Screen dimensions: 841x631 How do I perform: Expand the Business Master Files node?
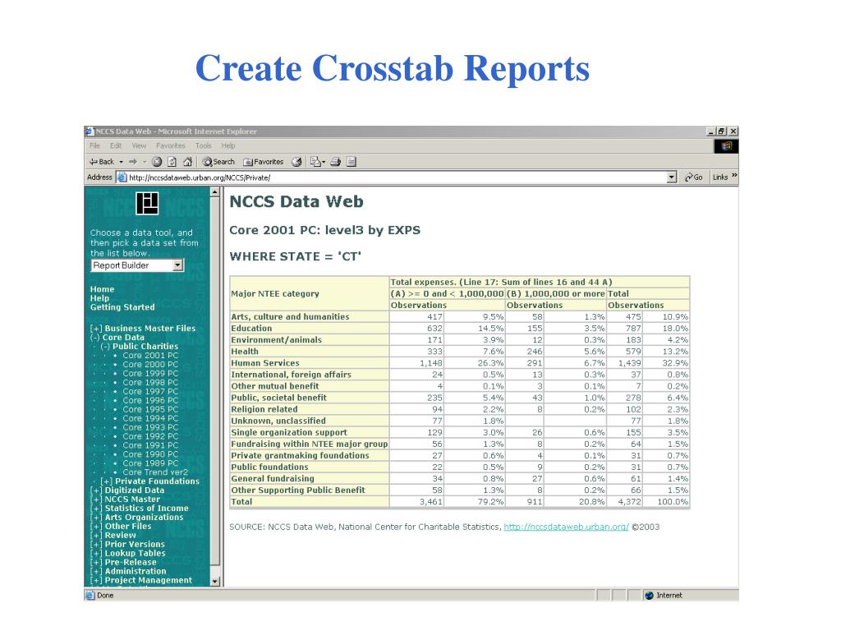[x=95, y=329]
